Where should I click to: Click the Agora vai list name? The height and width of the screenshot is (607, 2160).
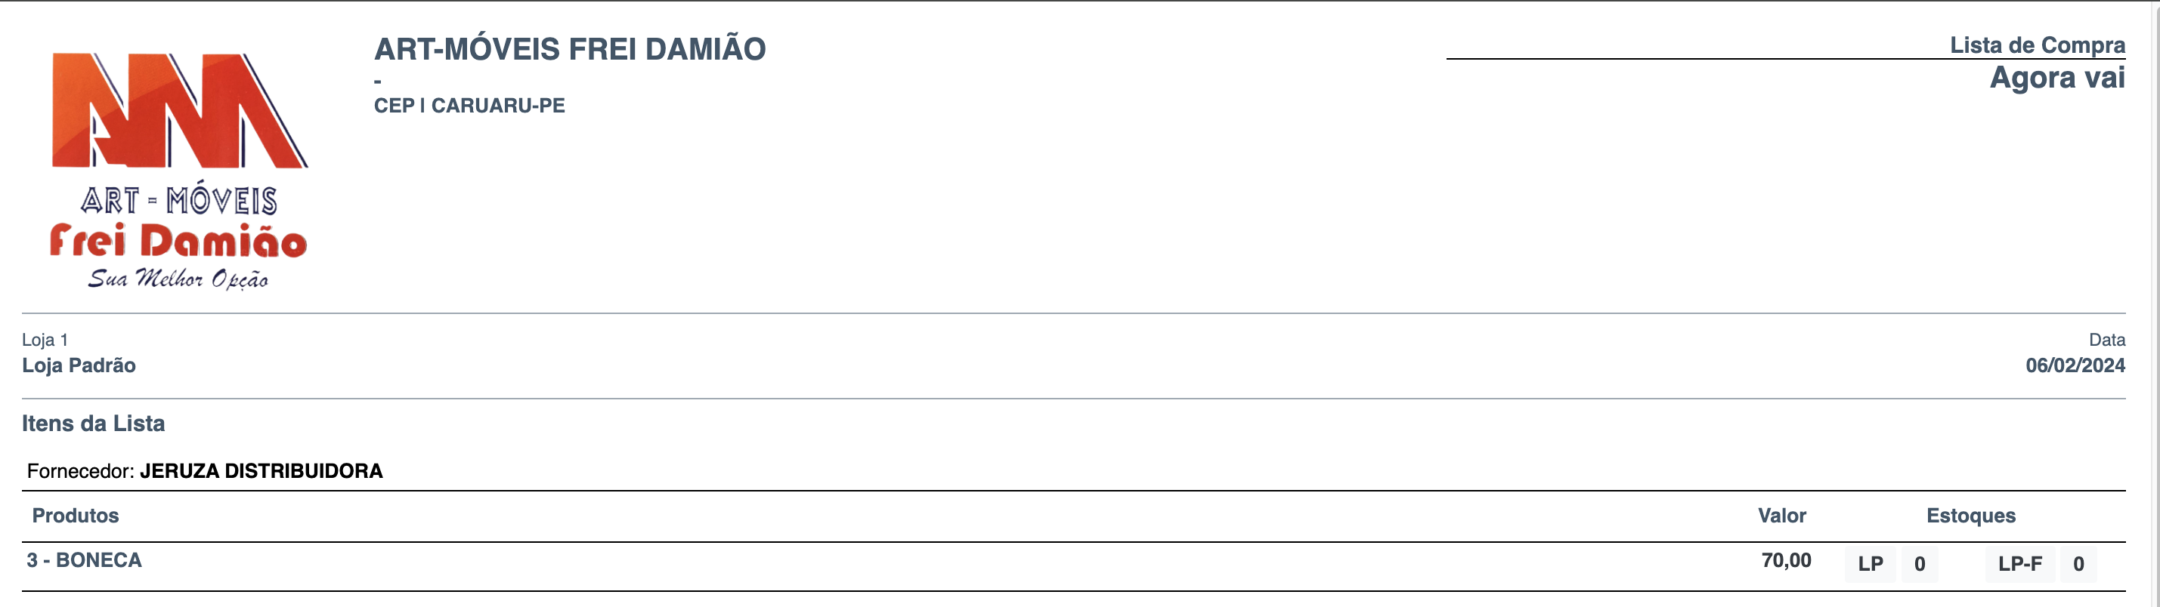(2057, 78)
